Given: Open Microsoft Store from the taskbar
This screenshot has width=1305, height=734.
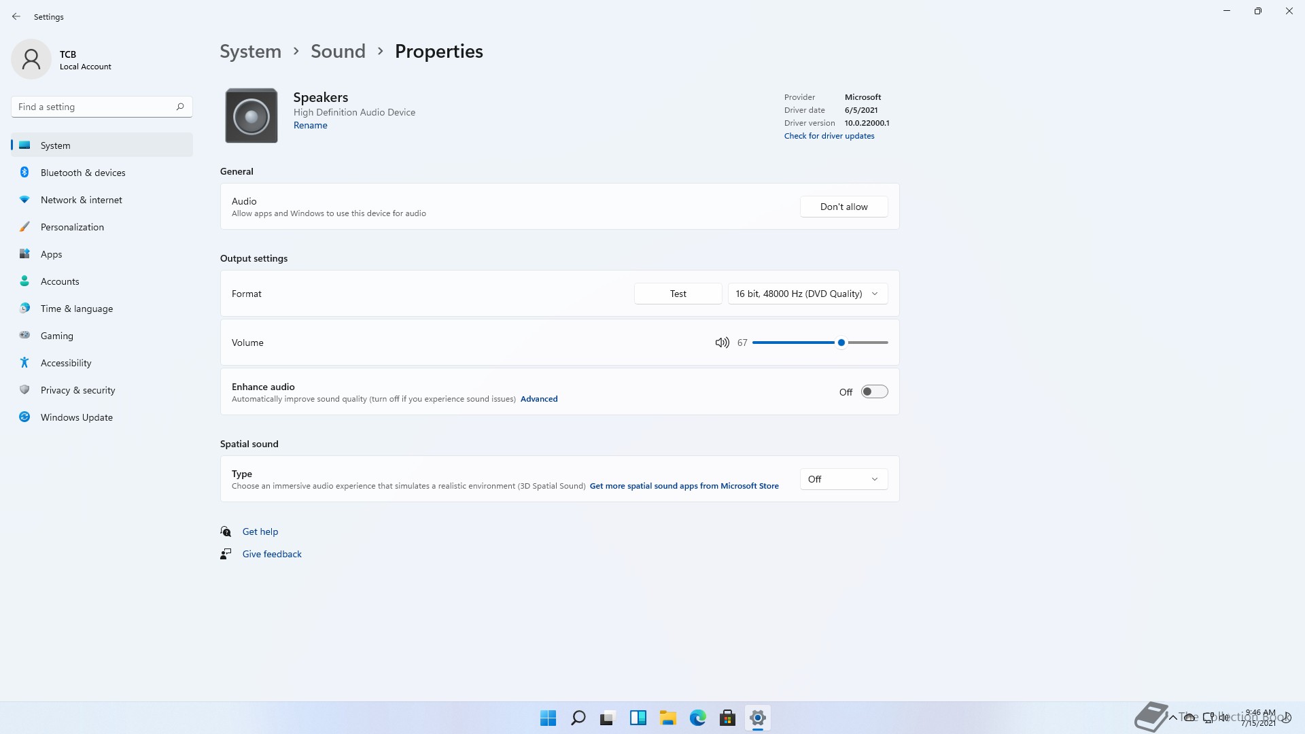Looking at the screenshot, I should 727,718.
